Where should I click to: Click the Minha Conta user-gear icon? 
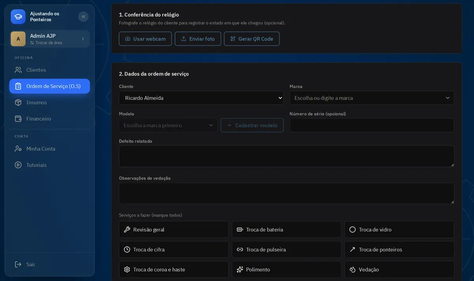18,149
